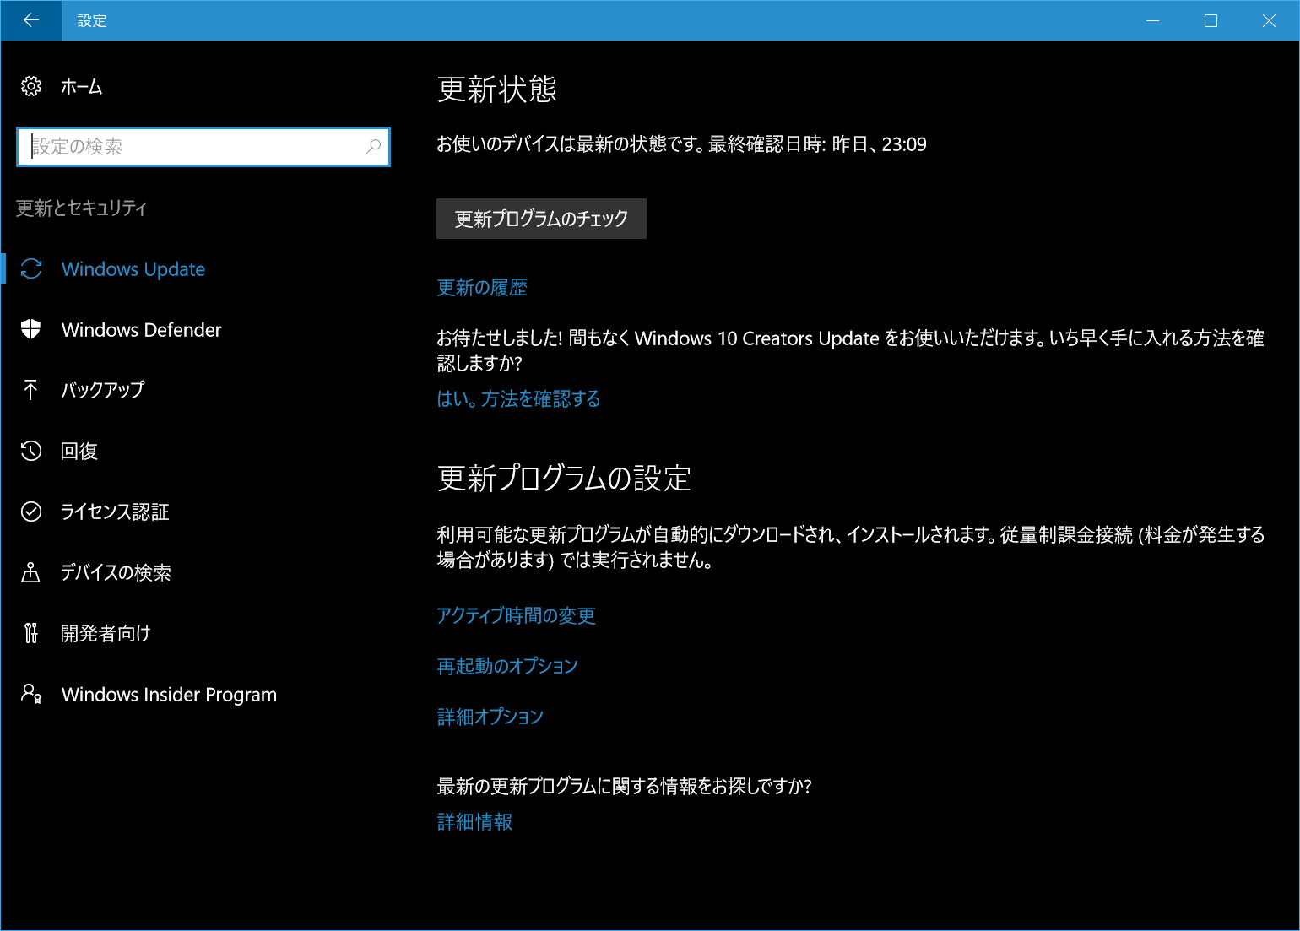Minimize the 設定 window
The image size is (1300, 931).
coord(1153,20)
